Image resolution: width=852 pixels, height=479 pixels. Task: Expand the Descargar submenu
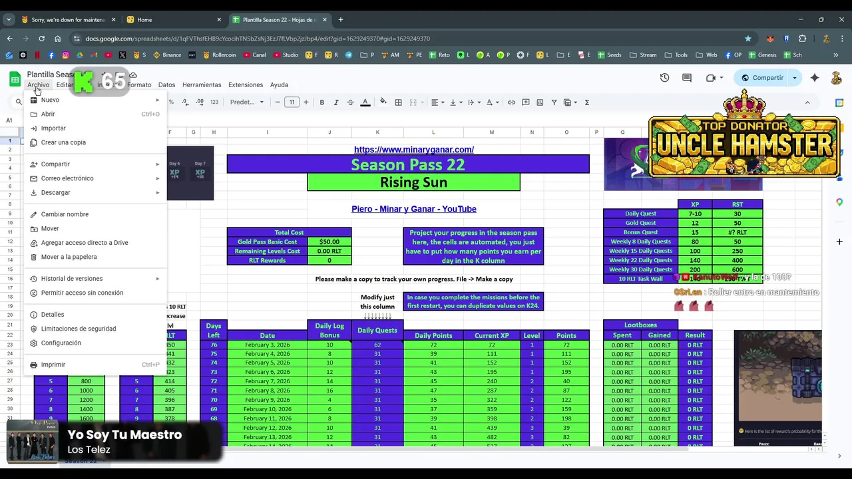[x=95, y=193]
